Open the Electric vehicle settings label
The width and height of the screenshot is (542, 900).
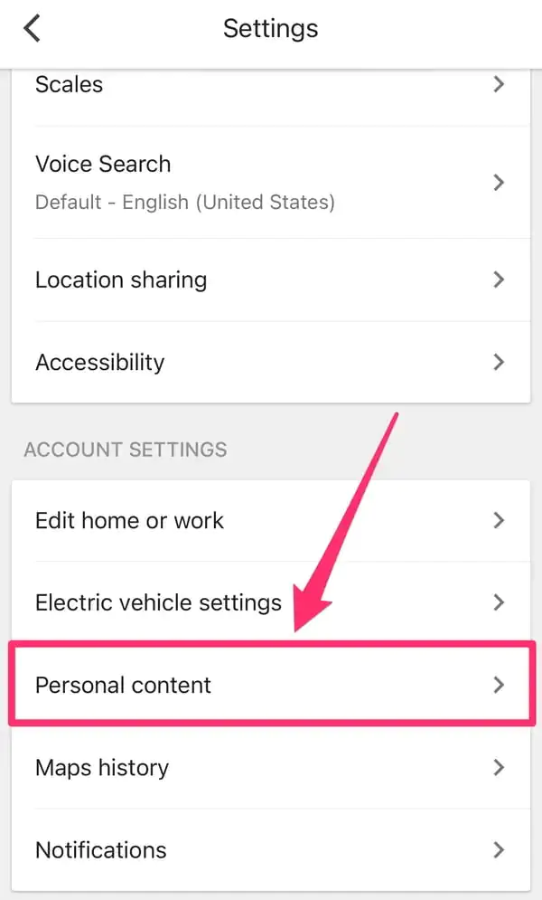(158, 602)
